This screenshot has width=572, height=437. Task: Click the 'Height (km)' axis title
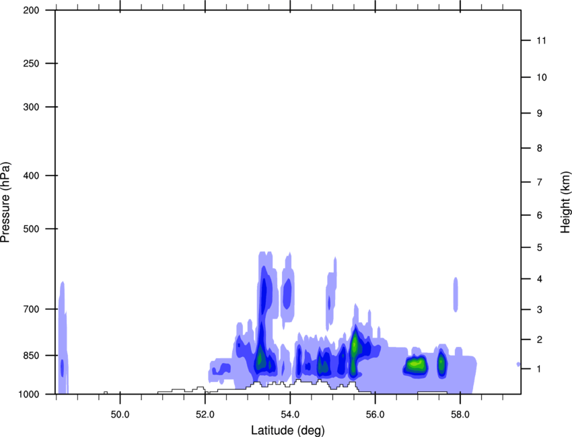coord(565,202)
